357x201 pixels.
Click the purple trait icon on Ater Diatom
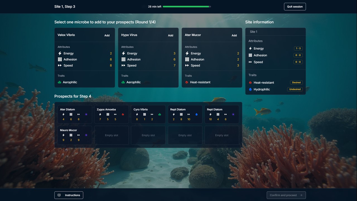pos(86,114)
